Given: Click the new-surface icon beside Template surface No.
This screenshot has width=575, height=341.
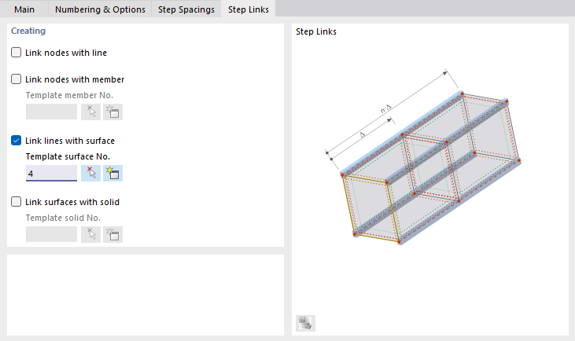Looking at the screenshot, I should click(x=113, y=173).
